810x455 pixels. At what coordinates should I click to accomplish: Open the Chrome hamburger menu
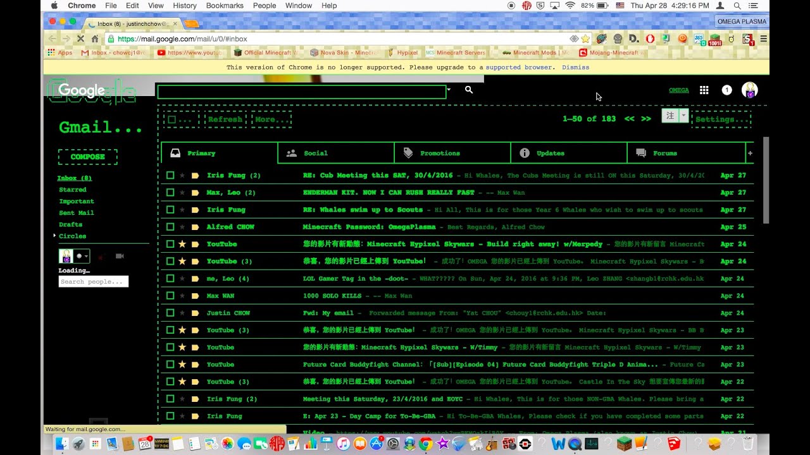coord(763,39)
